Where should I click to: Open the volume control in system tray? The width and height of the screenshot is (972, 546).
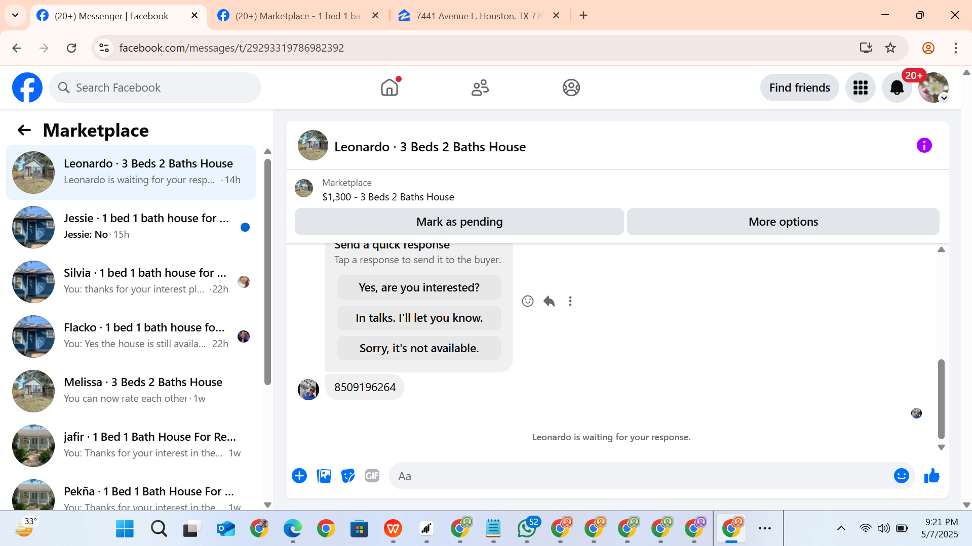point(883,529)
